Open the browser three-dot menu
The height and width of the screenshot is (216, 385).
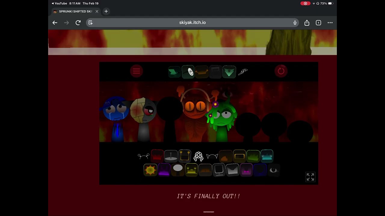(x=330, y=22)
